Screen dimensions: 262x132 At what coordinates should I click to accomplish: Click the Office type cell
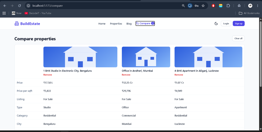click(125, 107)
